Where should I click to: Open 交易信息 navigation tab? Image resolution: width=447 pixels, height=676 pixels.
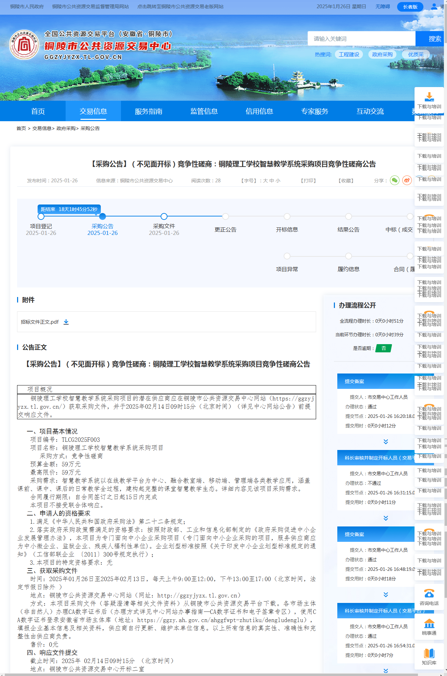point(93,111)
